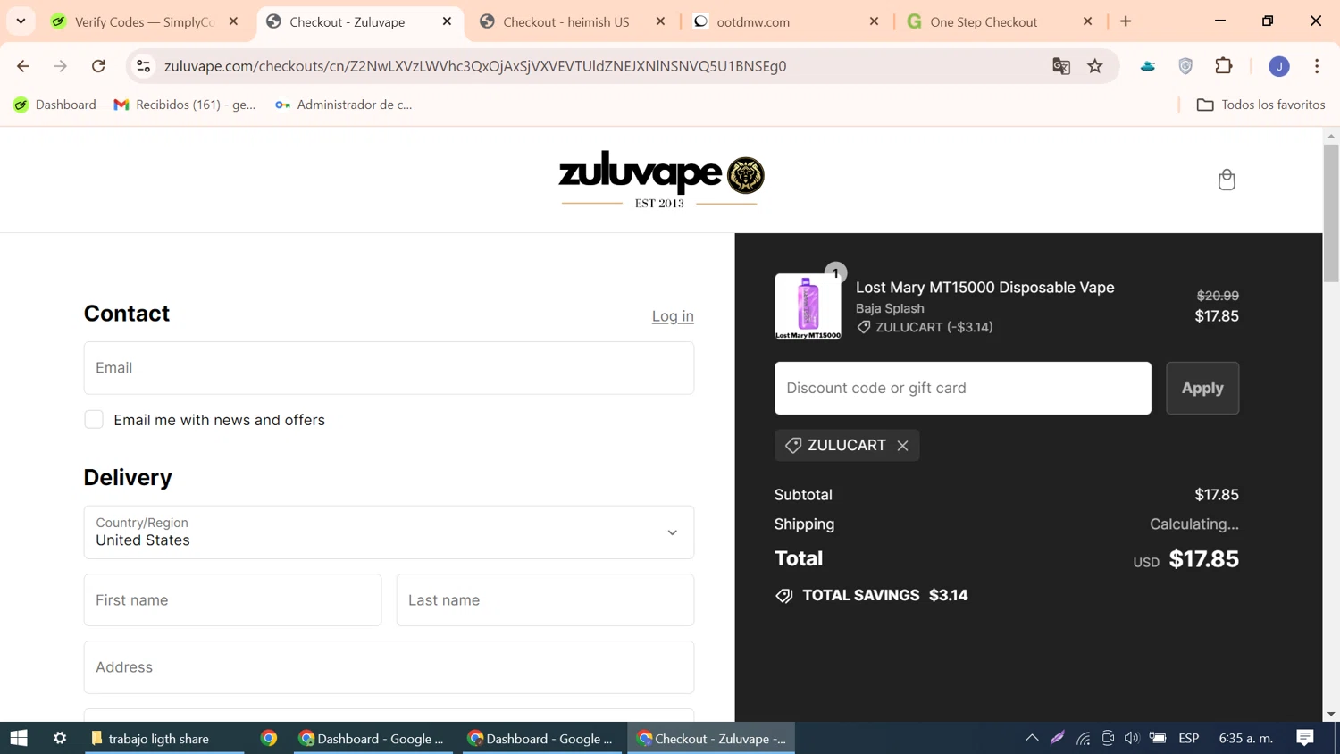Open the volume speaker tray icon
The height and width of the screenshot is (754, 1340).
1132,738
